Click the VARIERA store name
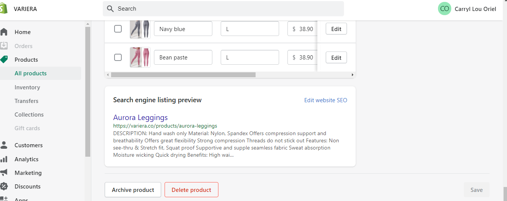The height and width of the screenshot is (201, 507). [25, 9]
